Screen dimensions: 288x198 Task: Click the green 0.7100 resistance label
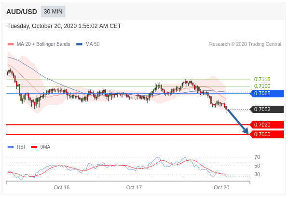pos(262,86)
